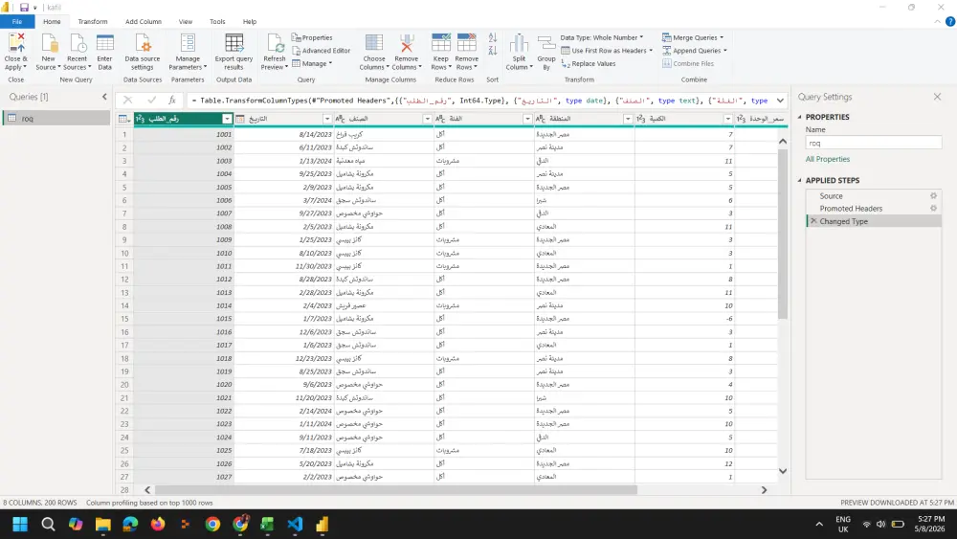This screenshot has height=539, width=957.
Task: Switch to the Transform tab
Action: (93, 21)
